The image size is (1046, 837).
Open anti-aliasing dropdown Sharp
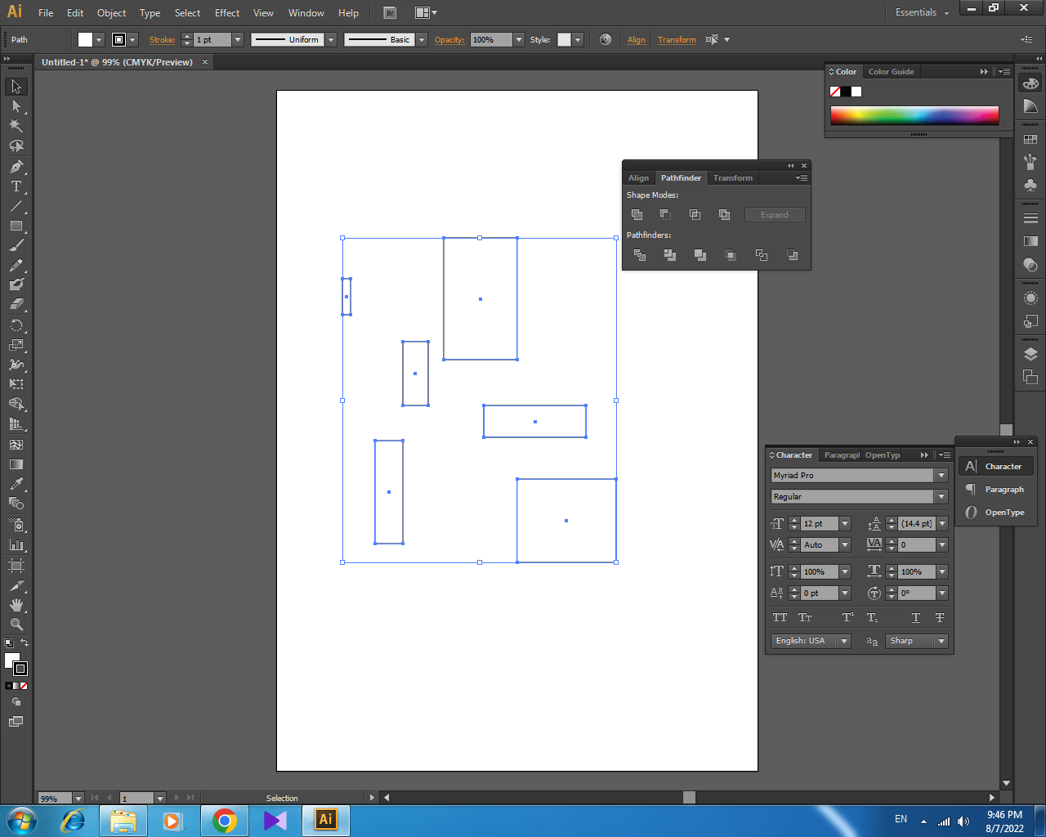941,642
